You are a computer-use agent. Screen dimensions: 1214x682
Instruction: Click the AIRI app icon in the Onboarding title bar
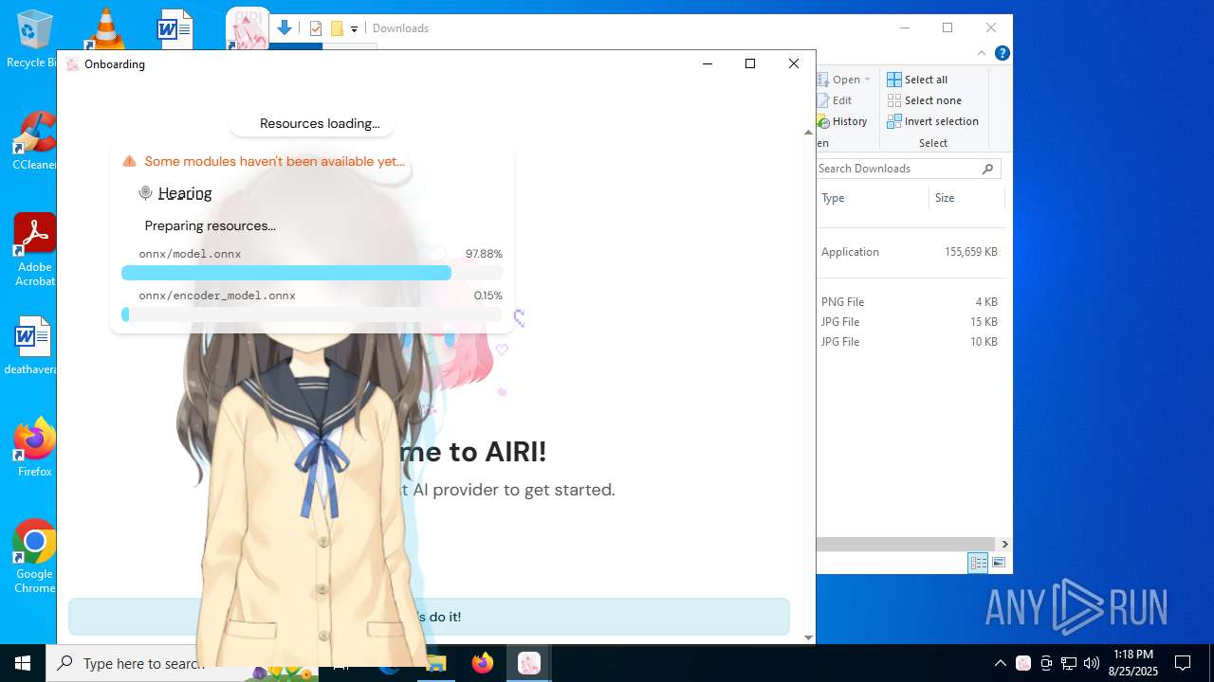pos(72,64)
